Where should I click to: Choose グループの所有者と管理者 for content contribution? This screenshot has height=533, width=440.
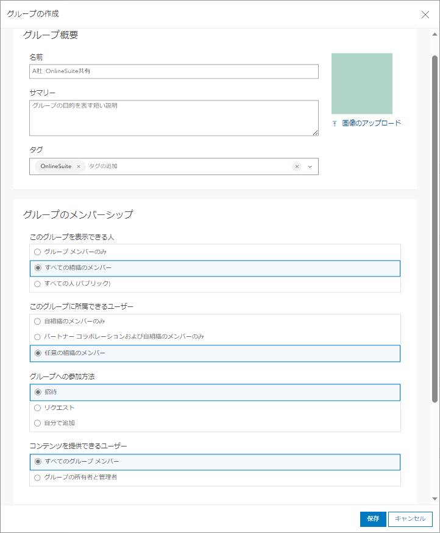click(x=38, y=478)
